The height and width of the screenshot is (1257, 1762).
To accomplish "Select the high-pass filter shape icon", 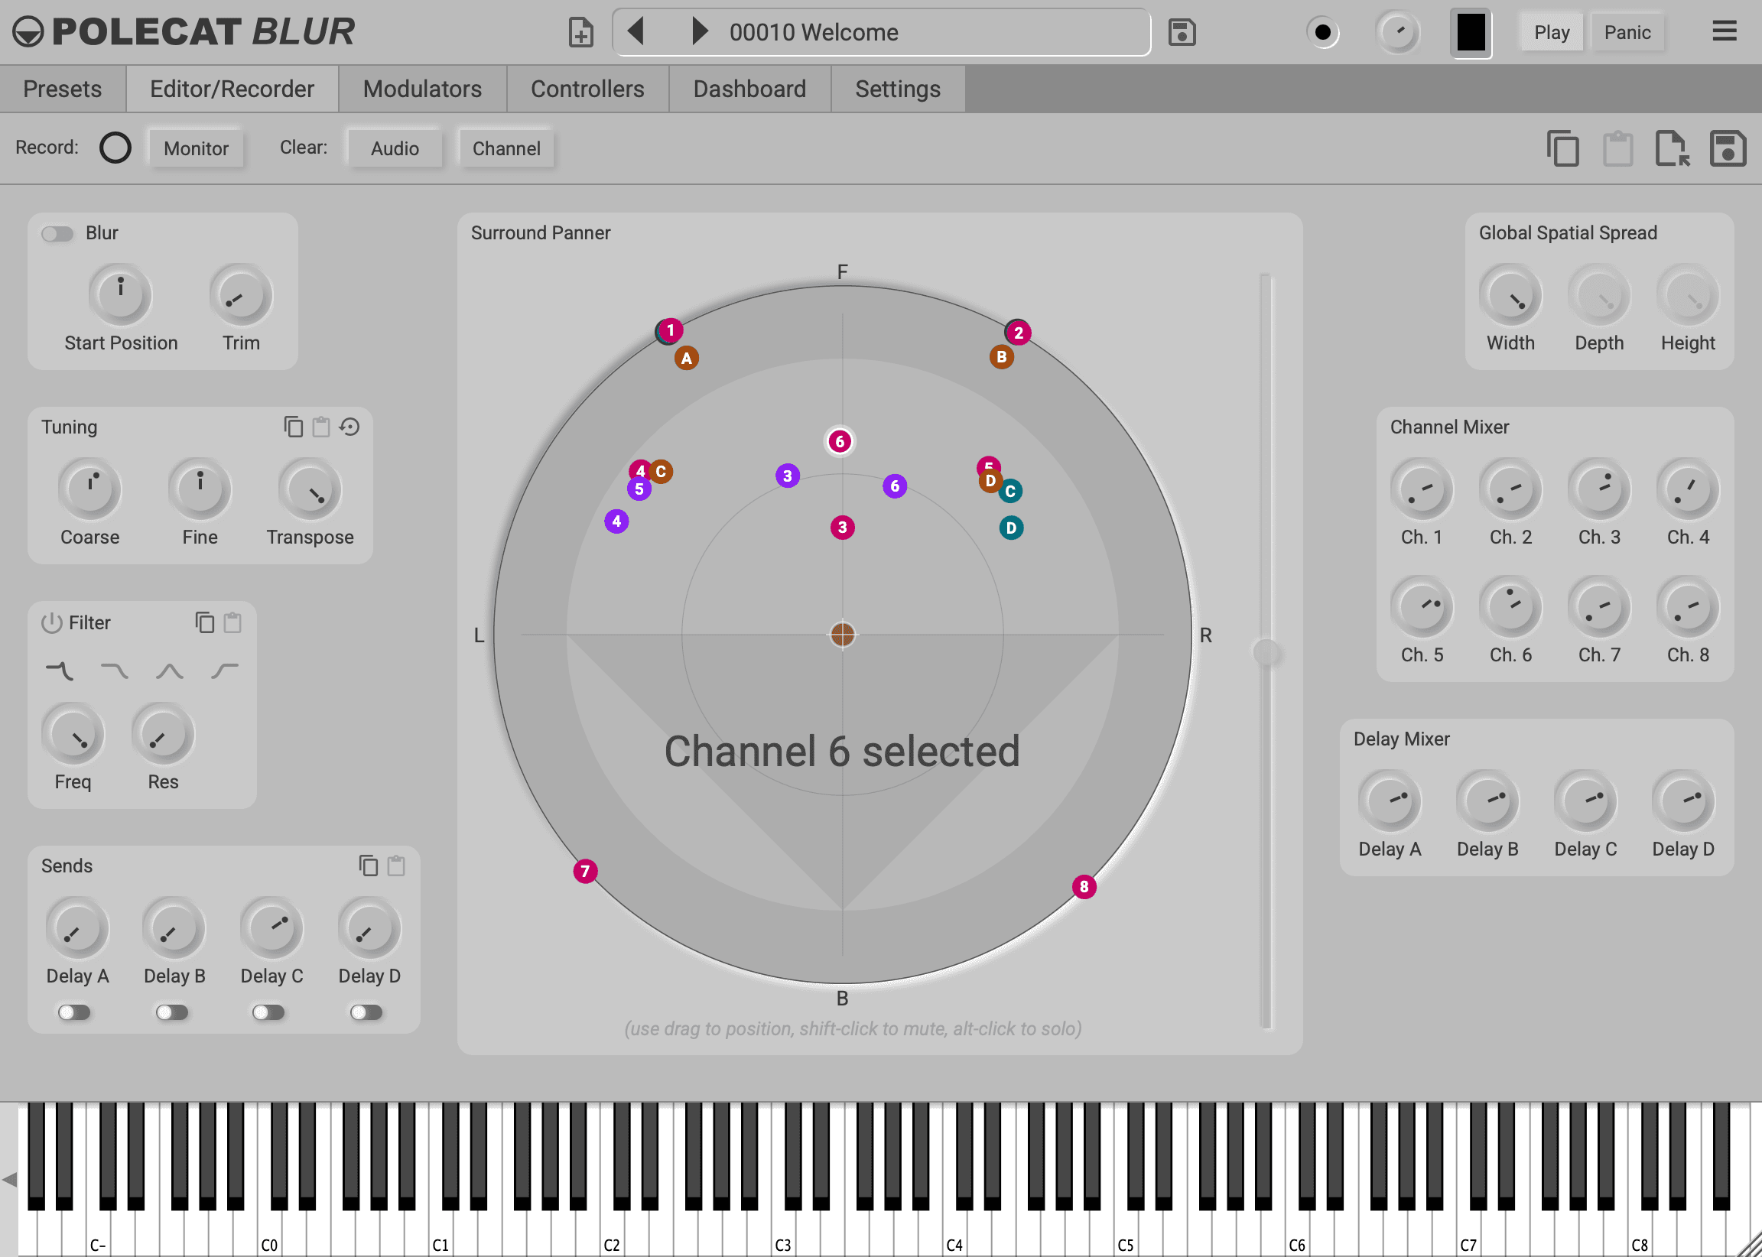I will [x=225, y=671].
